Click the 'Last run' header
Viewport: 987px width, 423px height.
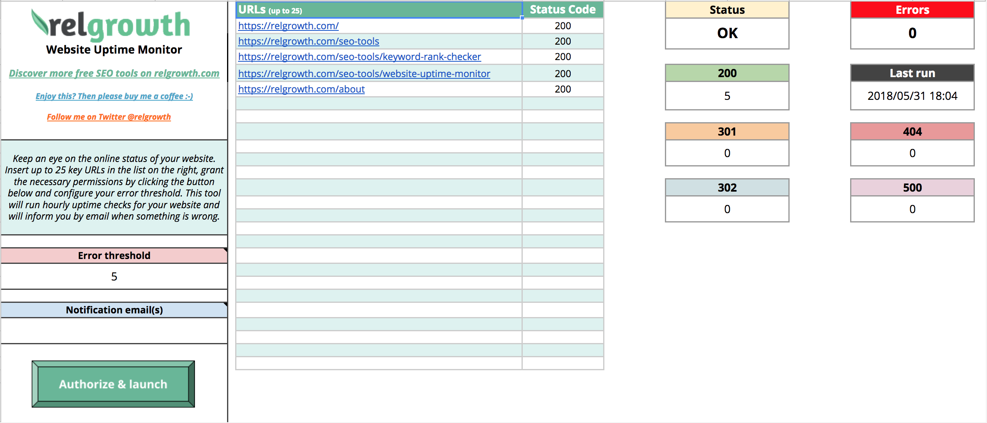click(912, 73)
